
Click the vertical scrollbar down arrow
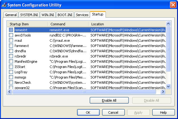(x=168, y=87)
